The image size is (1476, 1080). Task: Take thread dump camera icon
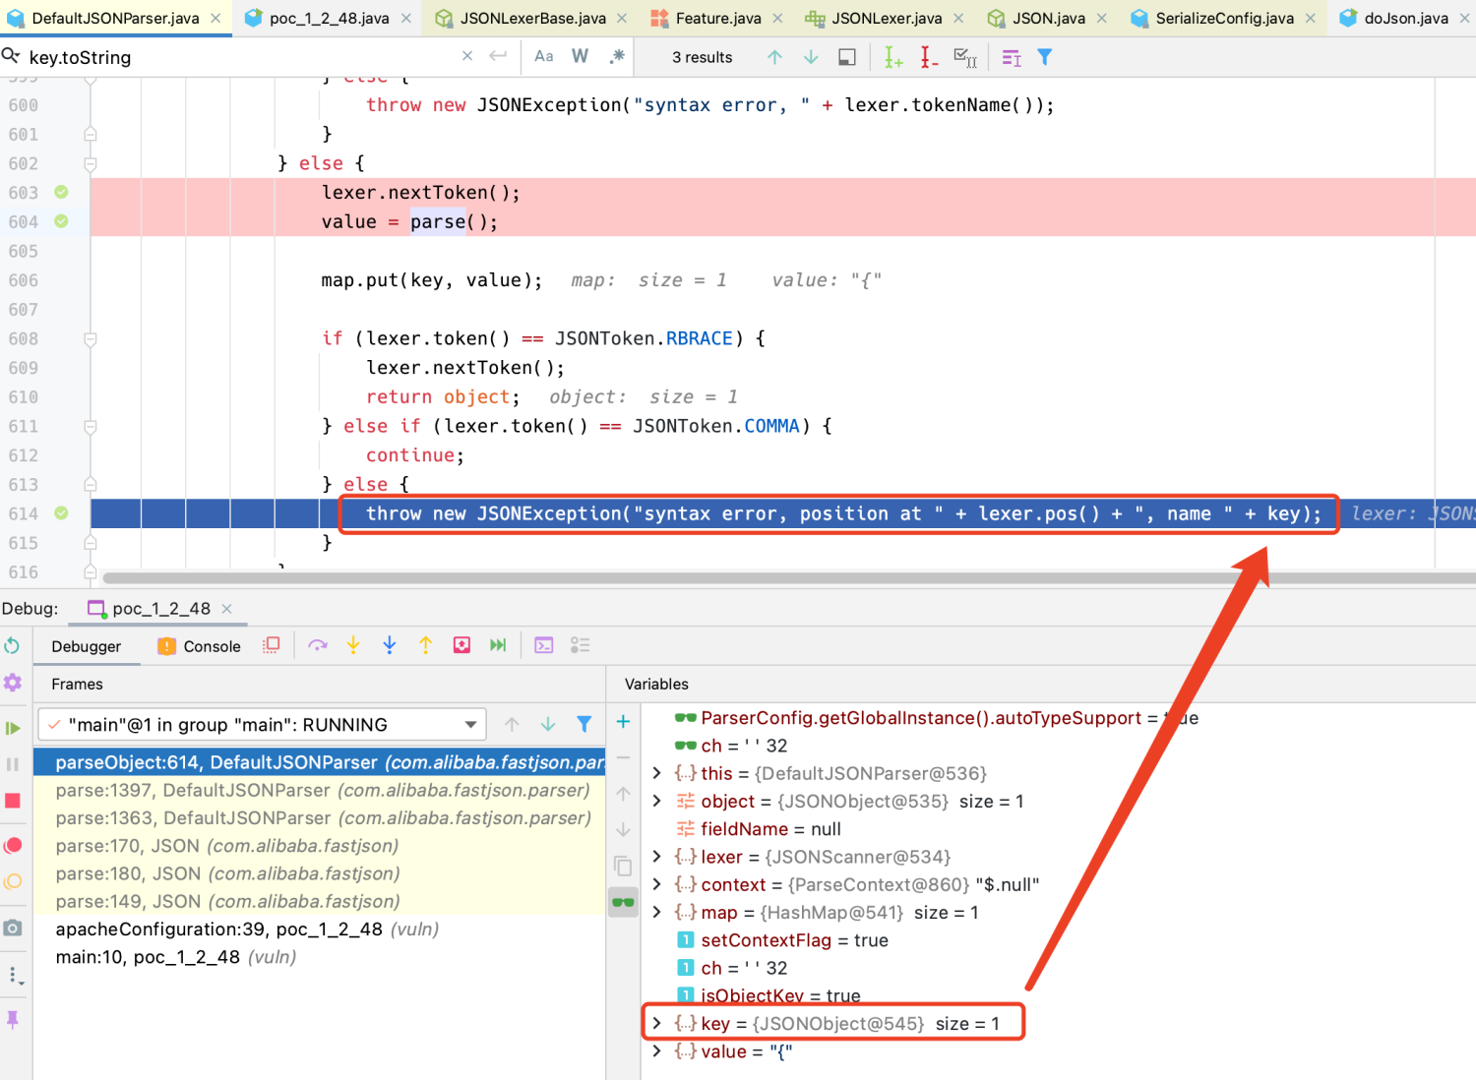click(x=12, y=928)
